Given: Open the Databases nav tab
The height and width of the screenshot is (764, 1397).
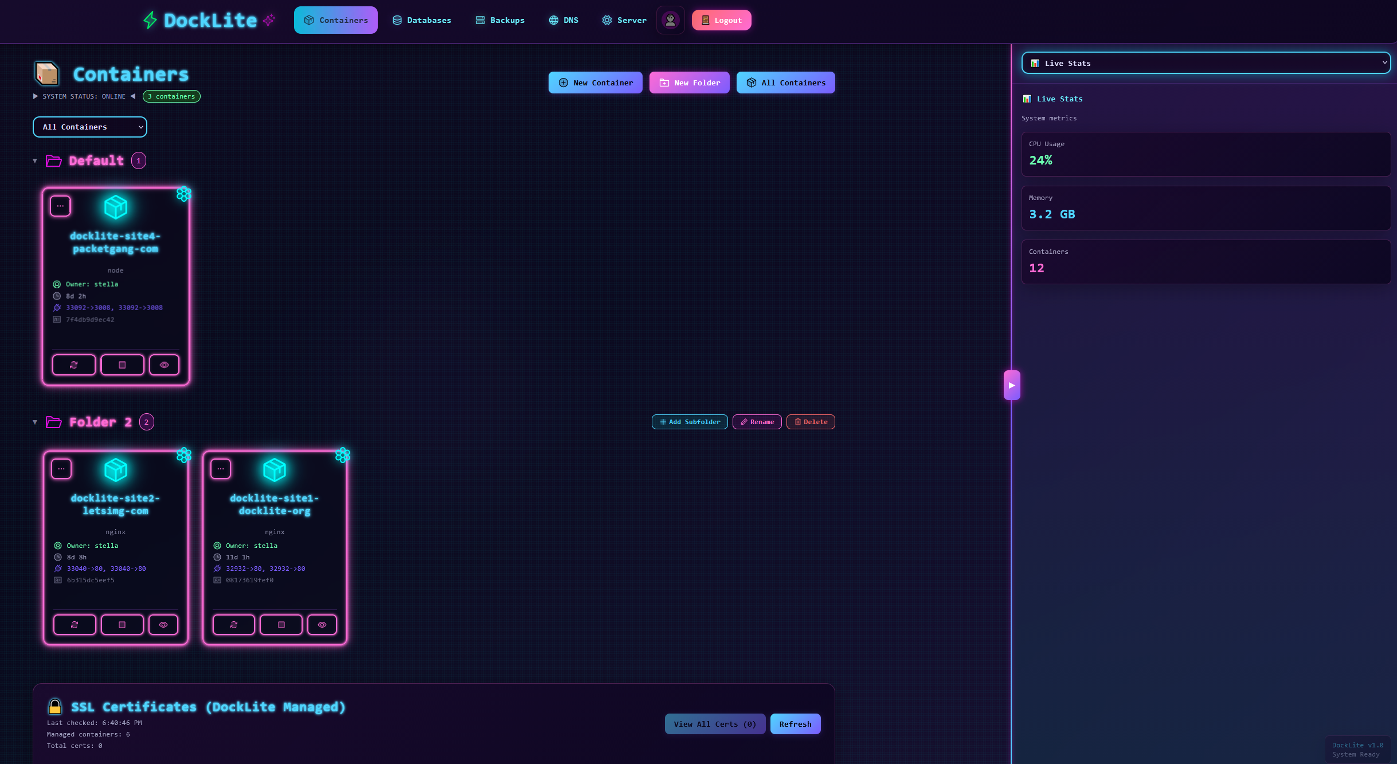Looking at the screenshot, I should pyautogui.click(x=422, y=20).
